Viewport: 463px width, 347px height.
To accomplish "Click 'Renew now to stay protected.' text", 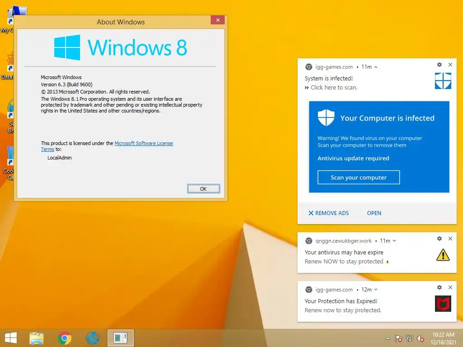I will [x=343, y=310].
